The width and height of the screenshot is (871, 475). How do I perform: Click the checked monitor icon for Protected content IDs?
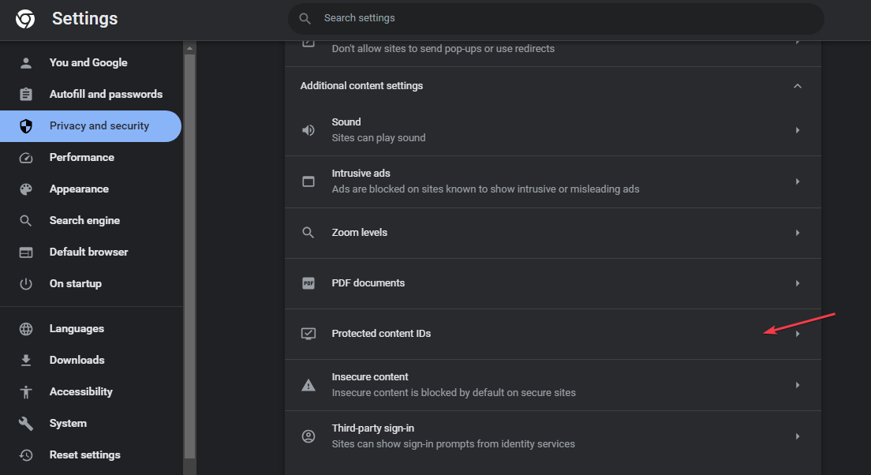click(x=308, y=334)
